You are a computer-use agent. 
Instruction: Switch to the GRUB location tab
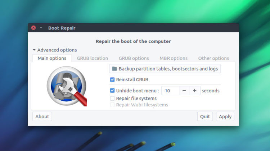(93, 58)
